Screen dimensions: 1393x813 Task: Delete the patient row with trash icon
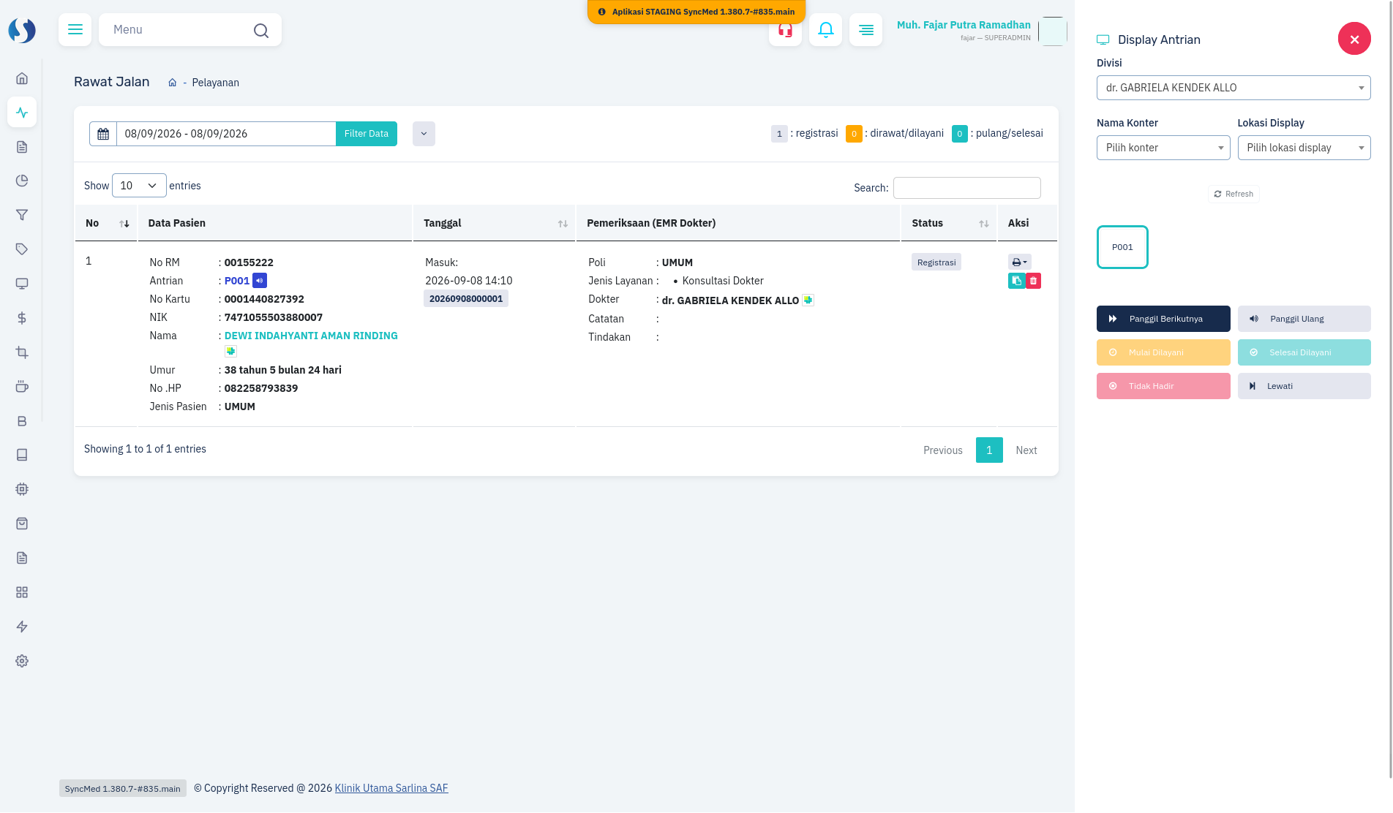[1034, 281]
